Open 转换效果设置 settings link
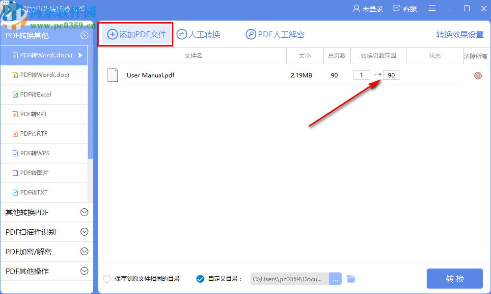This screenshot has height=294, width=491. 460,35
